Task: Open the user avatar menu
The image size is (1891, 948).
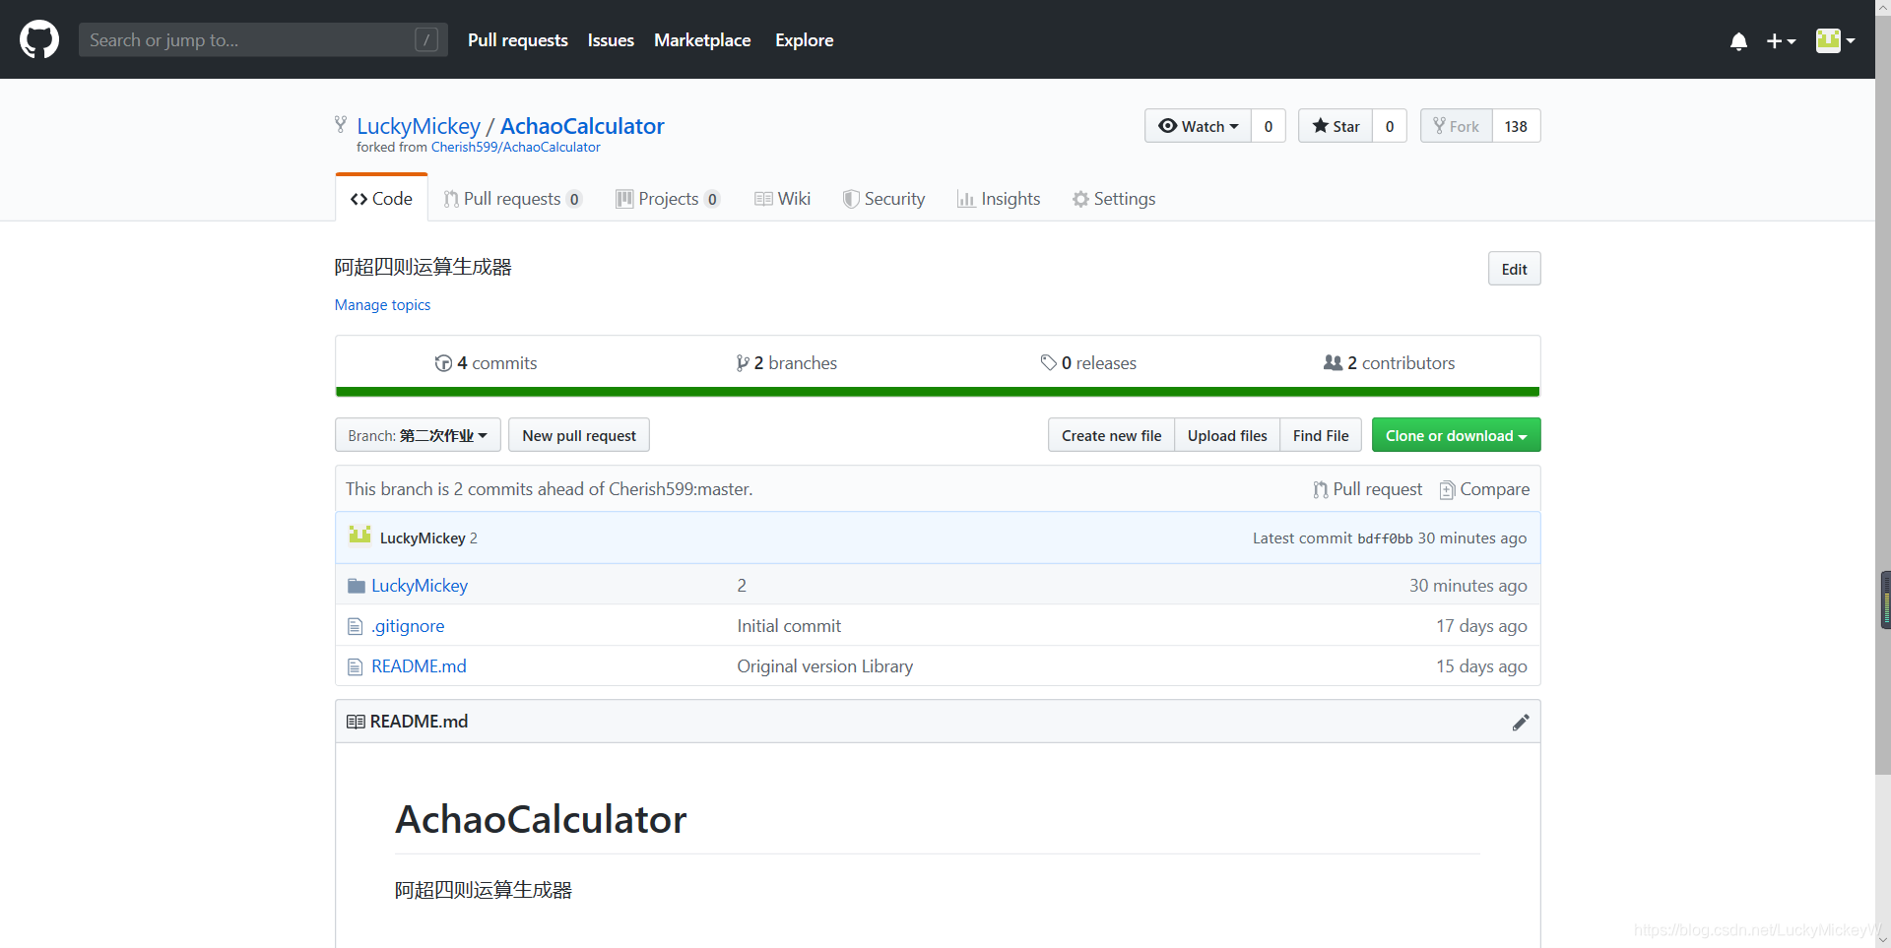Action: (x=1836, y=40)
